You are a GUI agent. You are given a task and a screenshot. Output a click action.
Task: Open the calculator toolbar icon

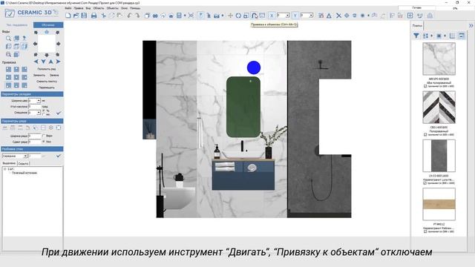click(x=179, y=16)
